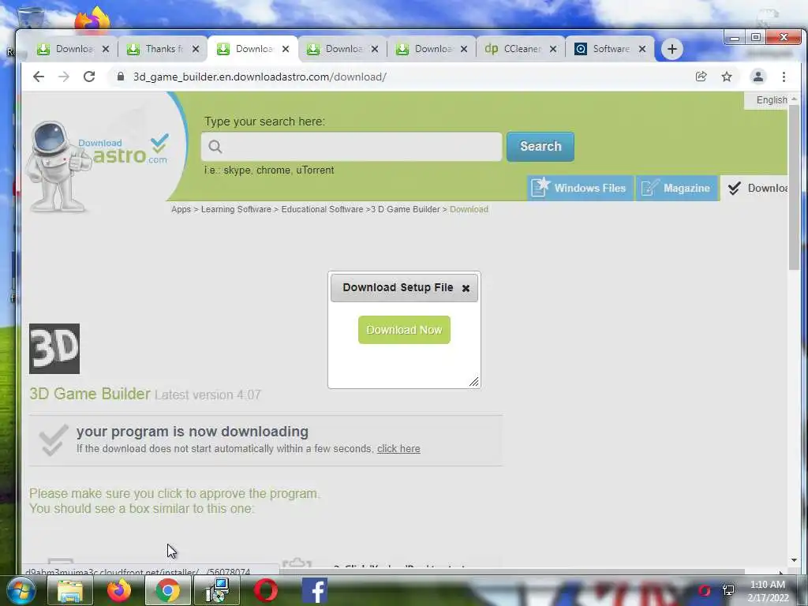Image resolution: width=808 pixels, height=606 pixels.
Task: Click the taskbar clock showing 1:10 AM
Action: [x=768, y=591]
